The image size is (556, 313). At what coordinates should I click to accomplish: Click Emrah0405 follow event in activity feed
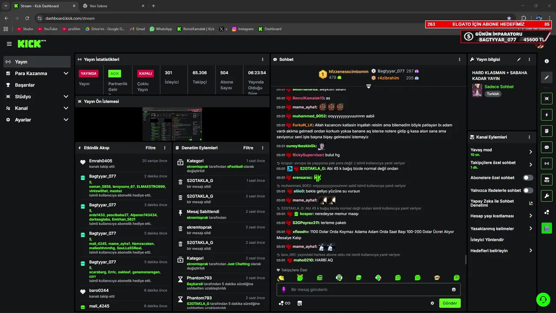[123, 163]
